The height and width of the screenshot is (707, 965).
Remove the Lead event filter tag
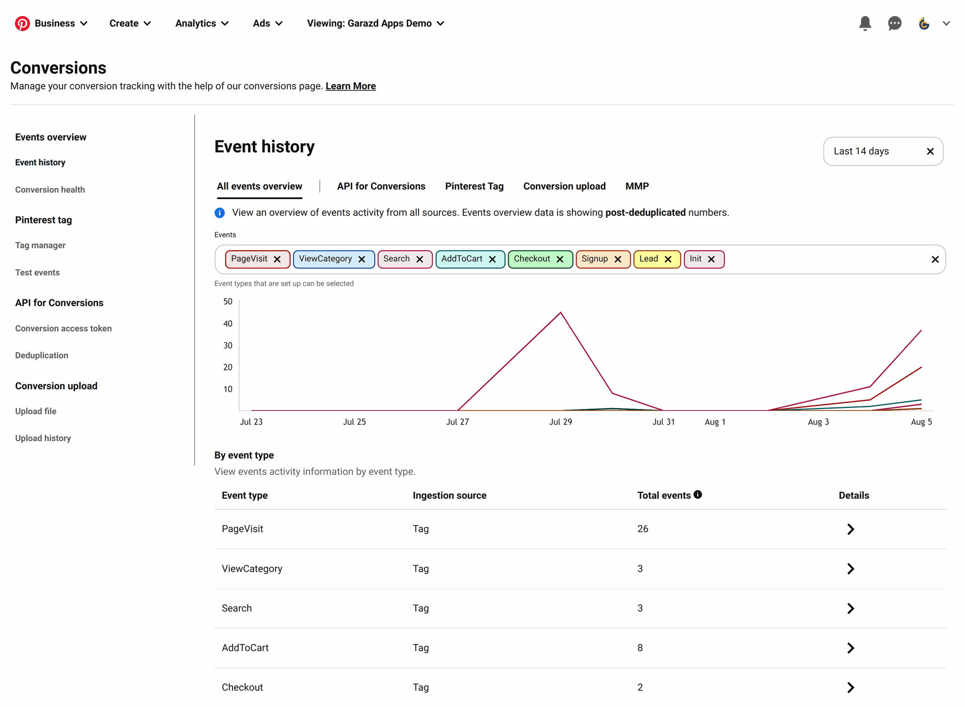667,259
